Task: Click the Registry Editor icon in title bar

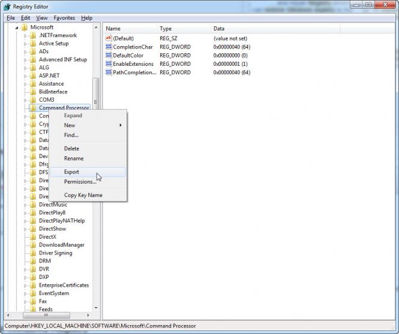Action: [x=7, y=7]
